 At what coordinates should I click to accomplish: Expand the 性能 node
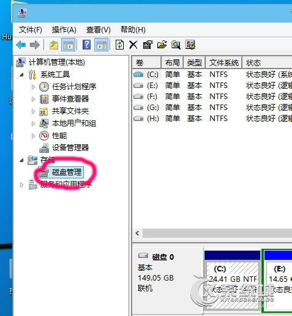click(33, 136)
